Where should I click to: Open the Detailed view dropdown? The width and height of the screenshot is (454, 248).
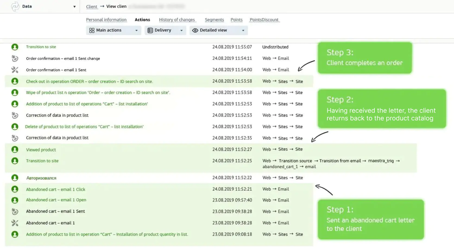click(219, 30)
